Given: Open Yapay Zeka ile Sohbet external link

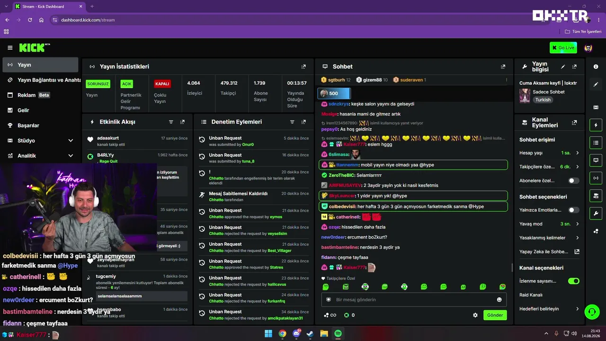Looking at the screenshot, I should 577,252.
